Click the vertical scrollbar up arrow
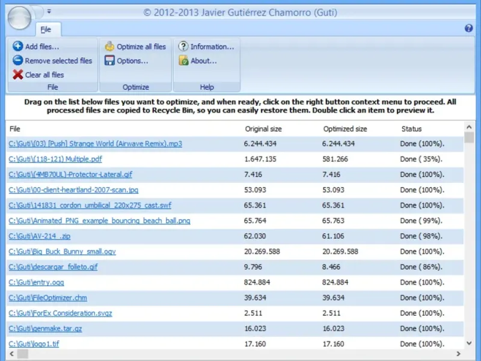Screen dimensions: 481x361 click(470, 127)
